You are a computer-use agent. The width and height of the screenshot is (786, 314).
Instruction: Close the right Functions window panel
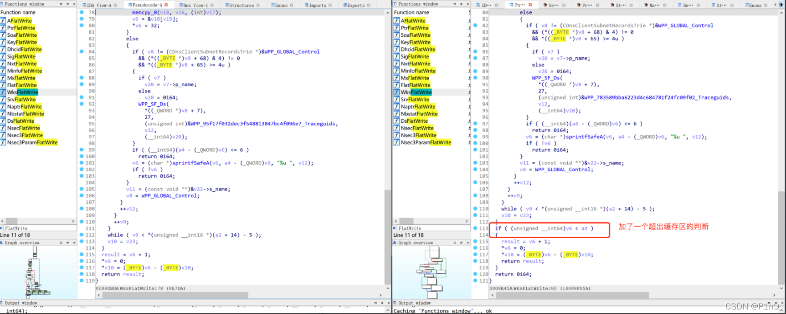click(x=467, y=4)
